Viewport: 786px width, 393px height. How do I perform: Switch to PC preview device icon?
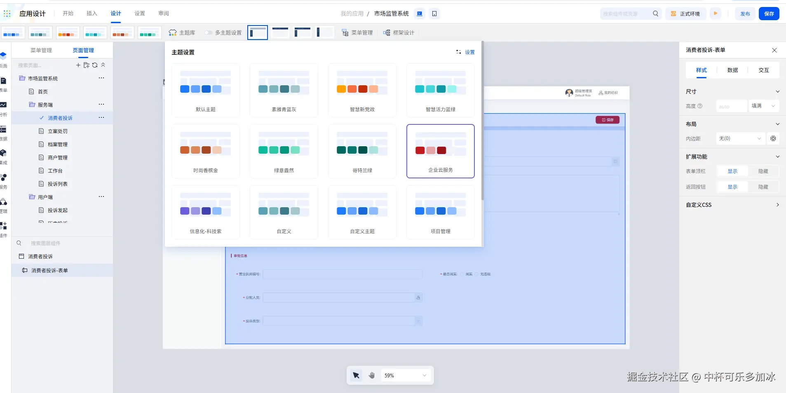pyautogui.click(x=420, y=14)
